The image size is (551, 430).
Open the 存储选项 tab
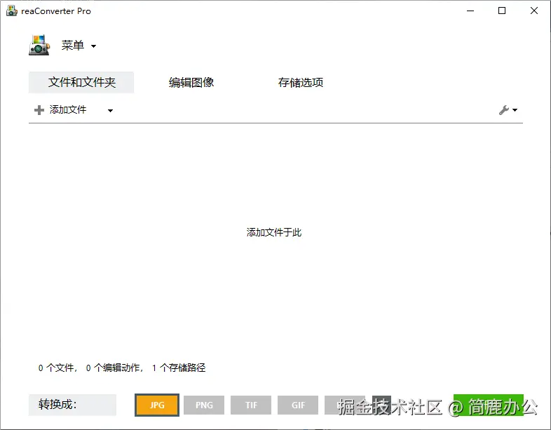301,82
